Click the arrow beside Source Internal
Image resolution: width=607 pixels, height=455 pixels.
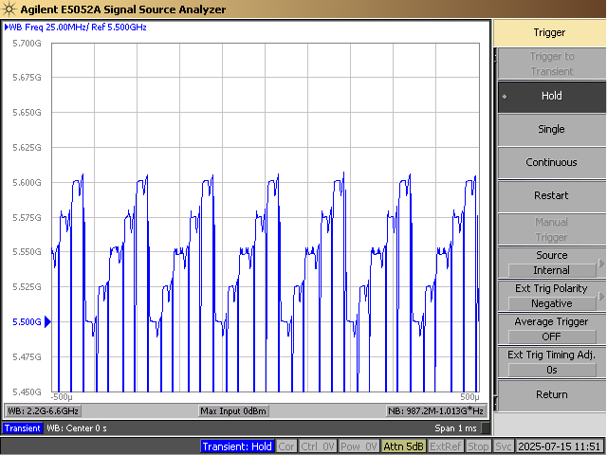pos(600,264)
